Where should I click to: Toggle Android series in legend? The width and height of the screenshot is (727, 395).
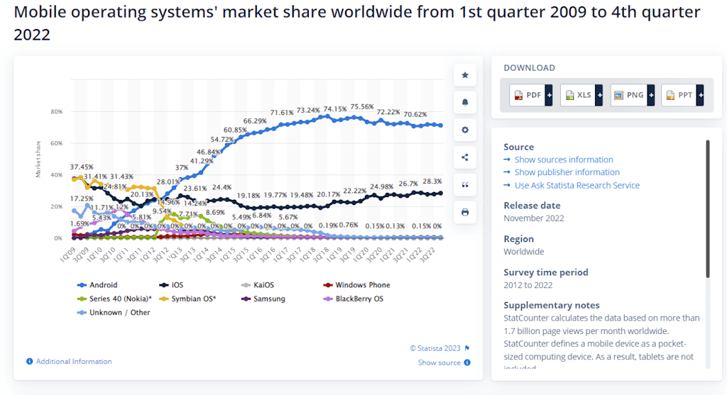(97, 285)
